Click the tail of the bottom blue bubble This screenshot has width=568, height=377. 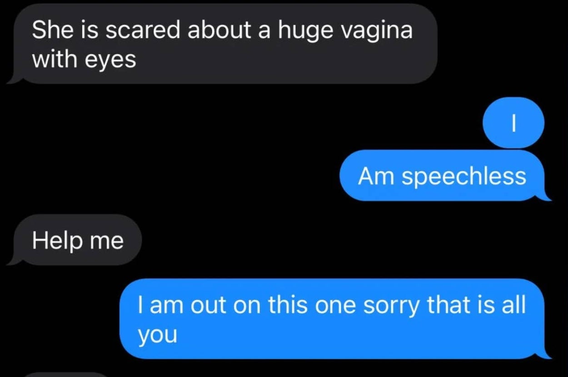pos(544,354)
